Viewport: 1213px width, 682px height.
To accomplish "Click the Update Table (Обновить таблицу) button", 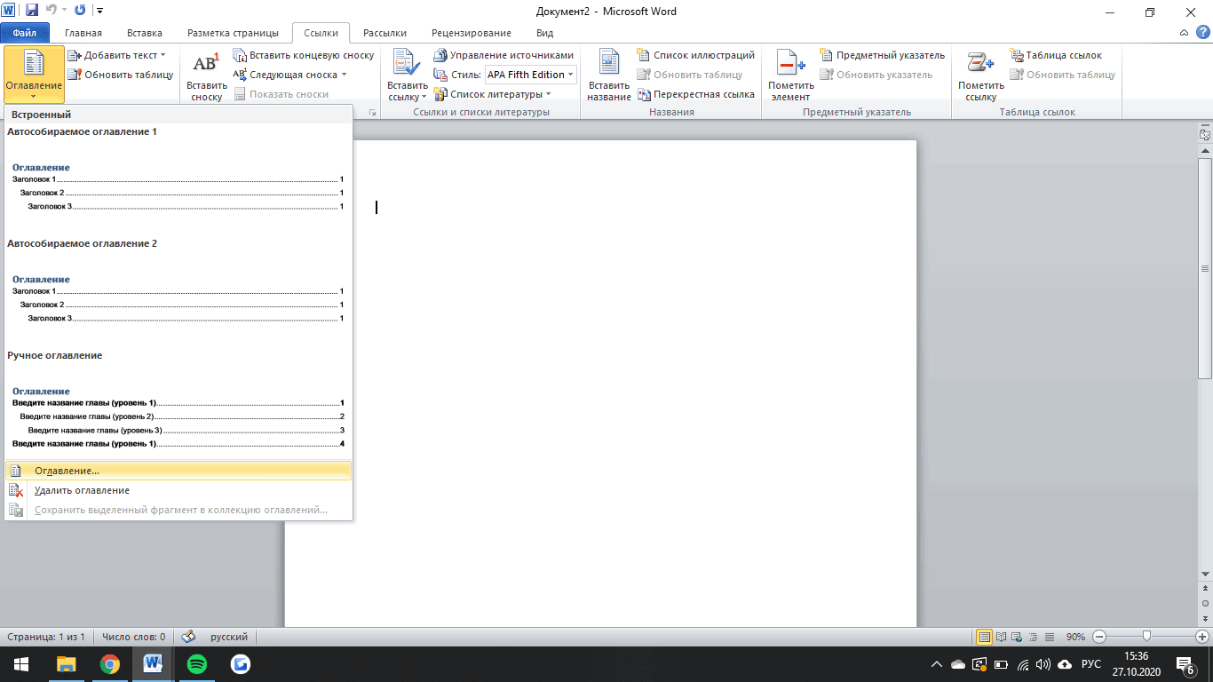I will pos(121,75).
